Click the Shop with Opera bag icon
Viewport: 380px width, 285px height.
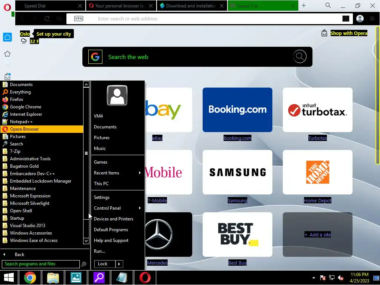[324, 33]
